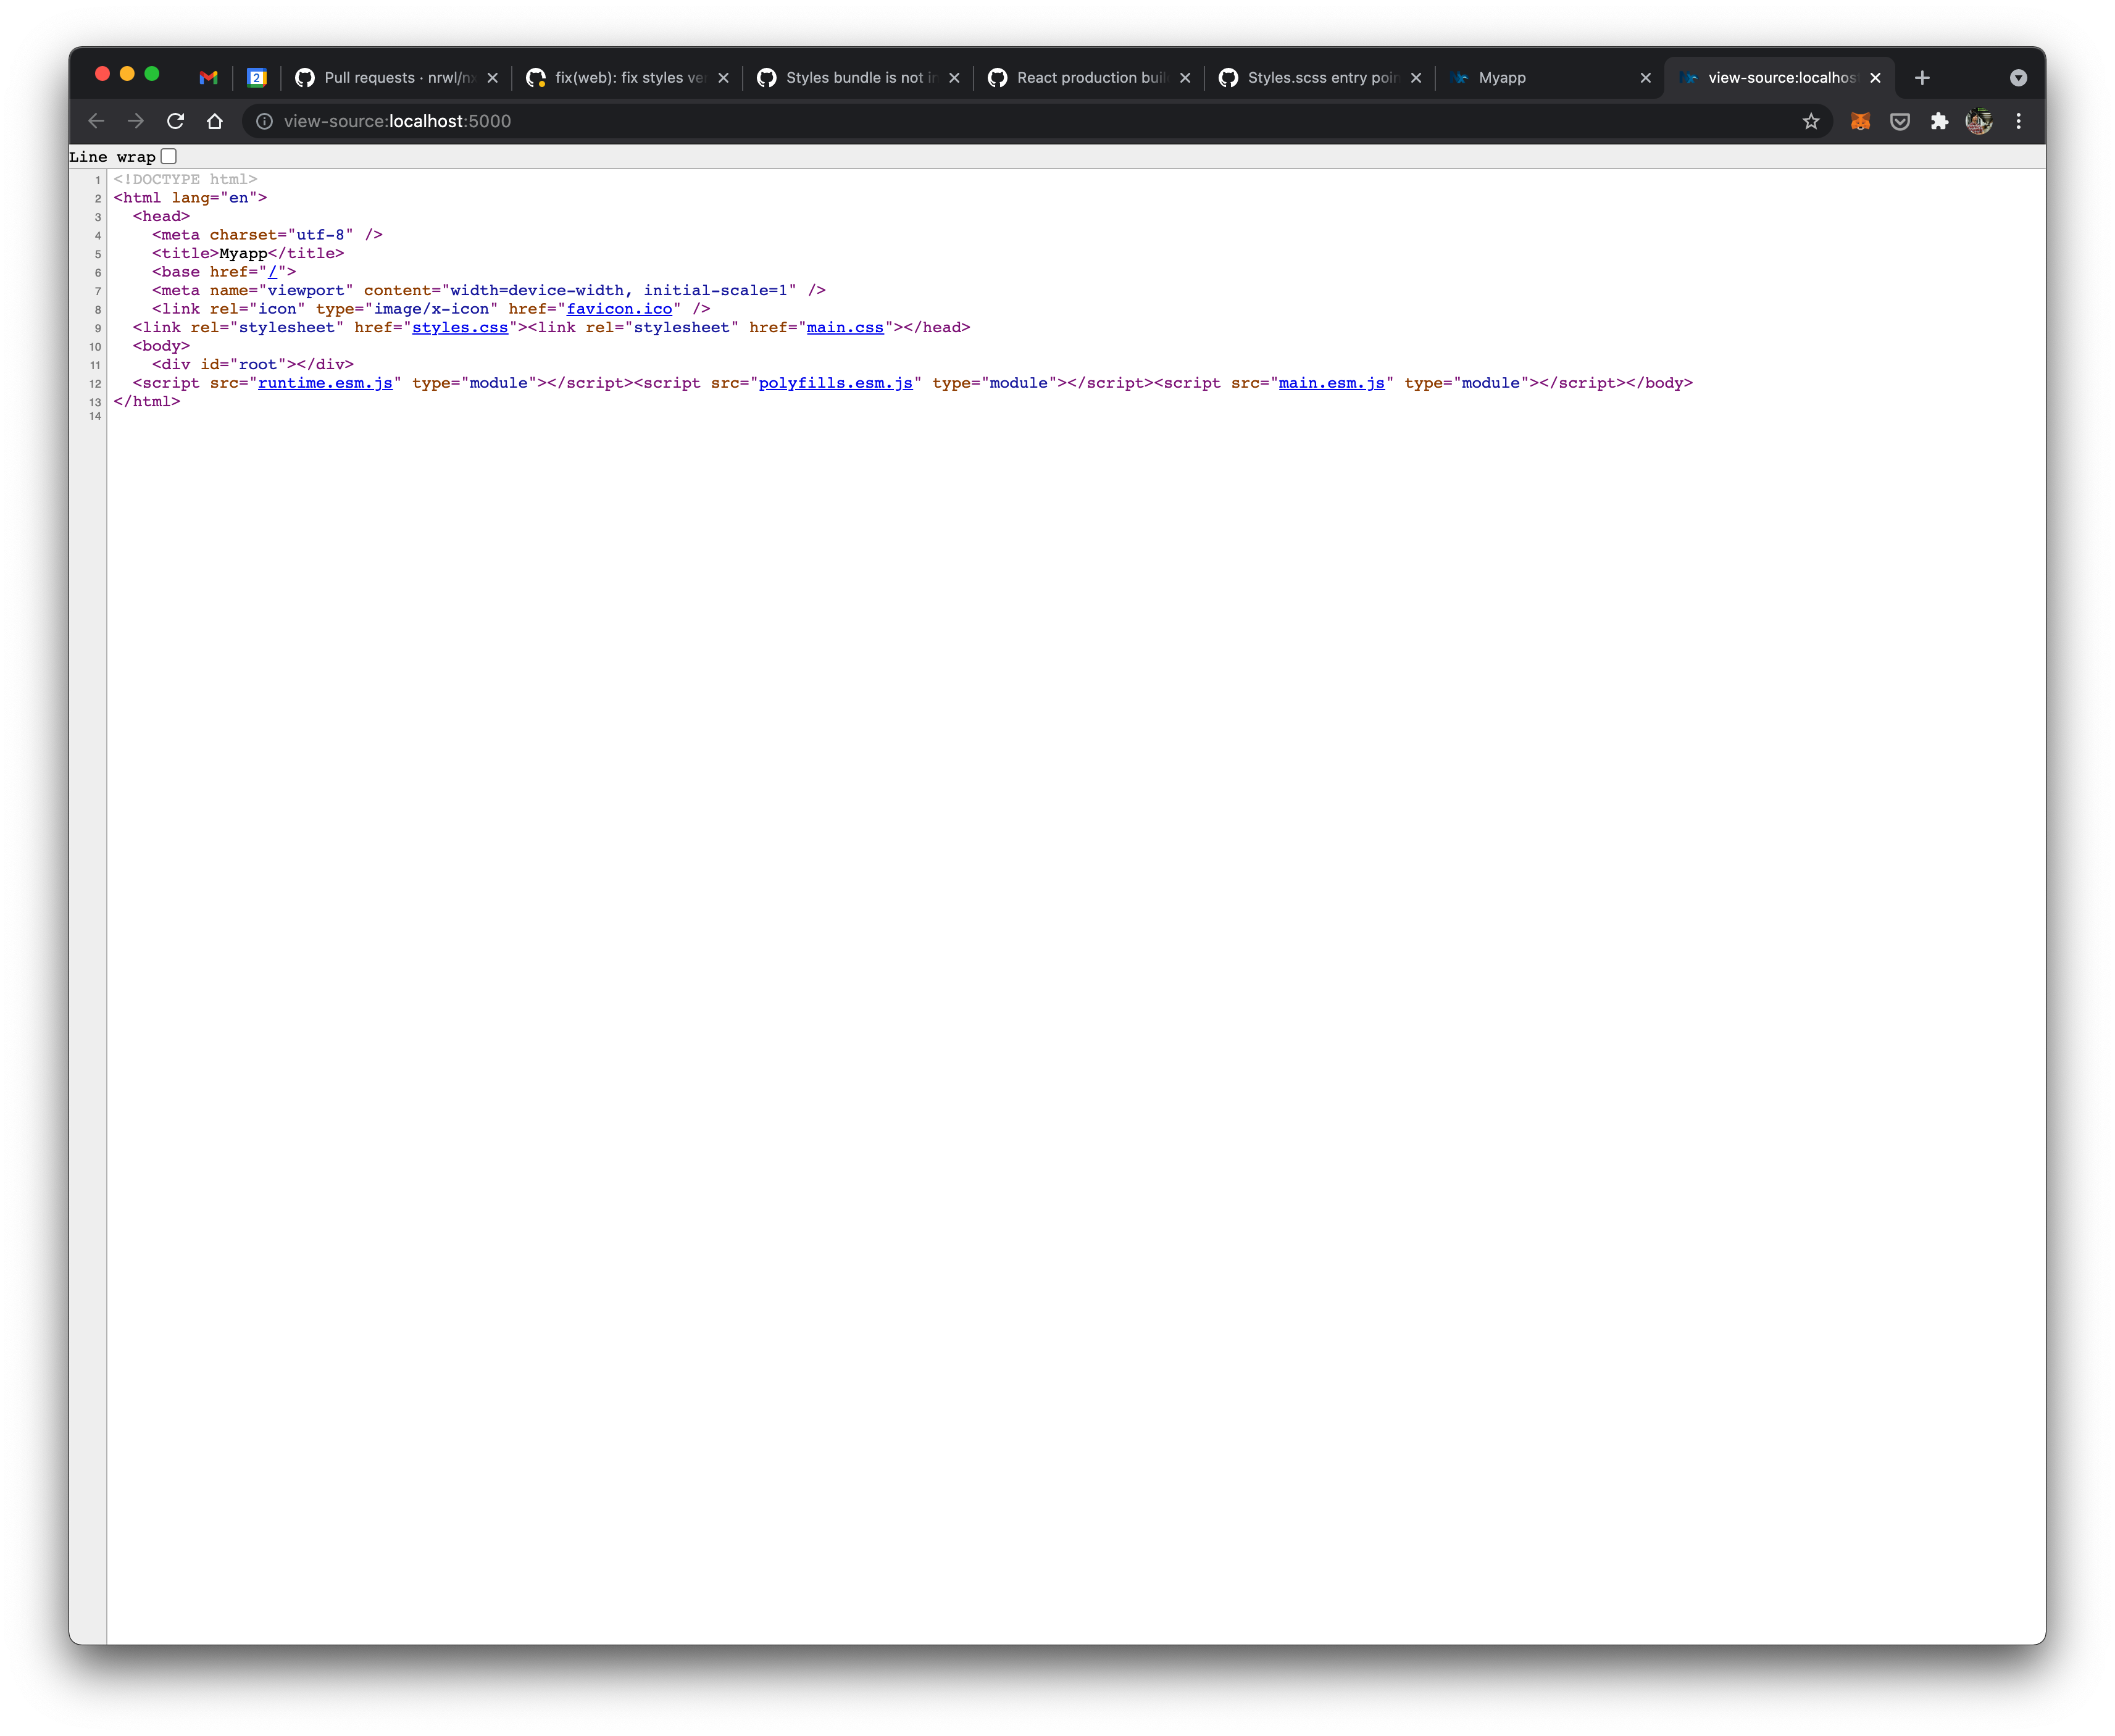
Task: Click the Firefox profile avatar
Action: [x=1978, y=121]
